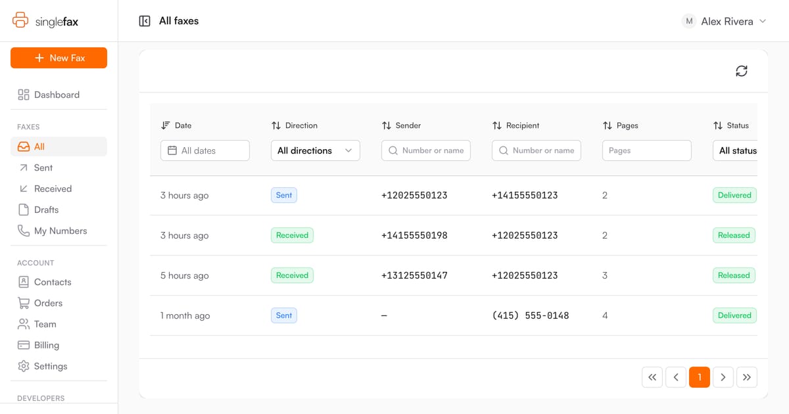Click the singlefax logo icon

point(20,21)
